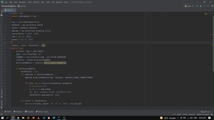This screenshot has width=214, height=120.
Task: Open the Refactor menu
Action: (36, 2)
